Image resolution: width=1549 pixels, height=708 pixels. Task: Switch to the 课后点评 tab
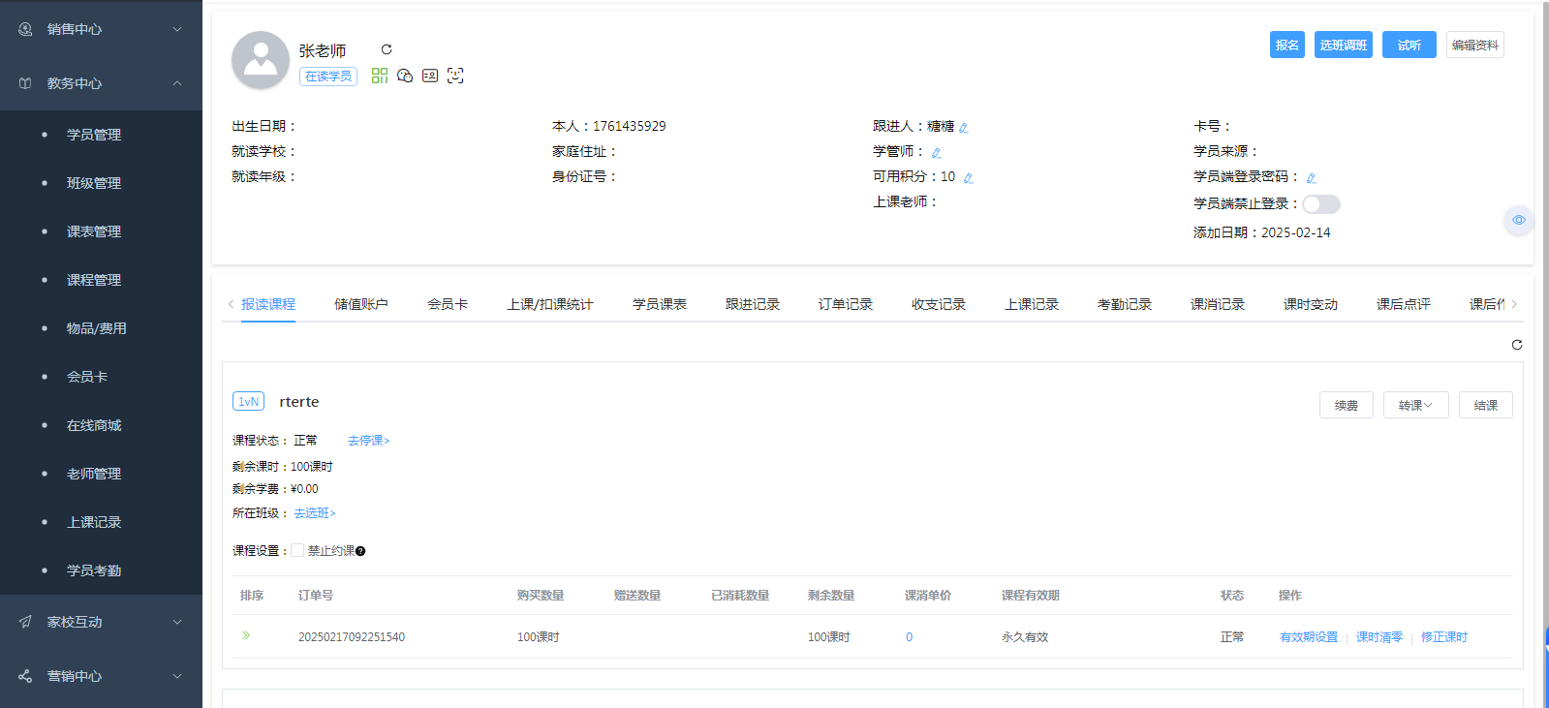(1404, 304)
